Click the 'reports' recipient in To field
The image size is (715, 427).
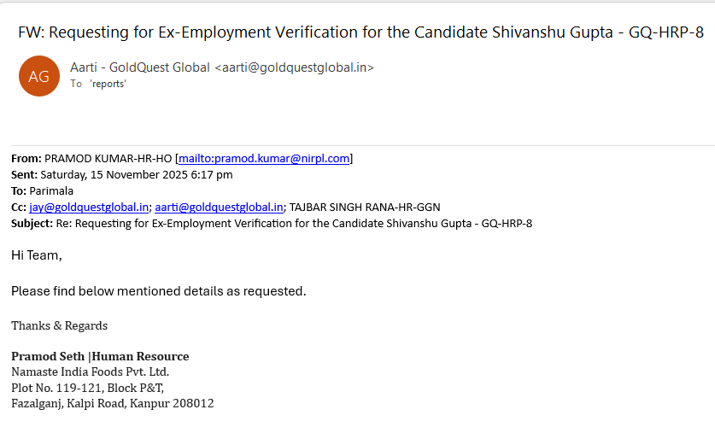click(108, 84)
